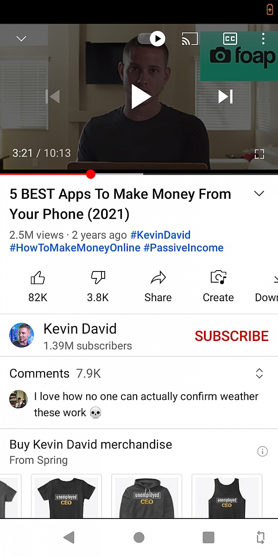Select the unemployed CEO hoodie thumbnail
The width and height of the screenshot is (278, 556).
(146, 496)
